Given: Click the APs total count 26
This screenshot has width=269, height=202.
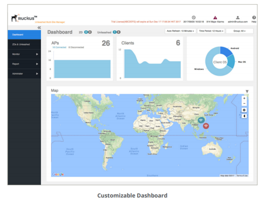Looking at the screenshot, I should pos(106,43).
